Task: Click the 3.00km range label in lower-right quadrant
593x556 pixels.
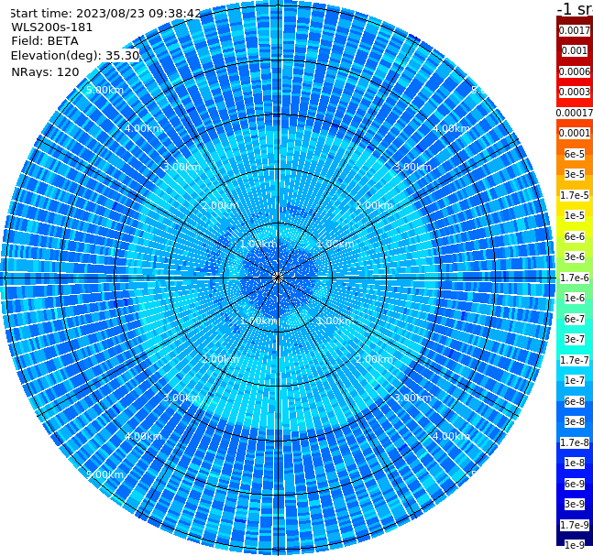Action: click(412, 398)
